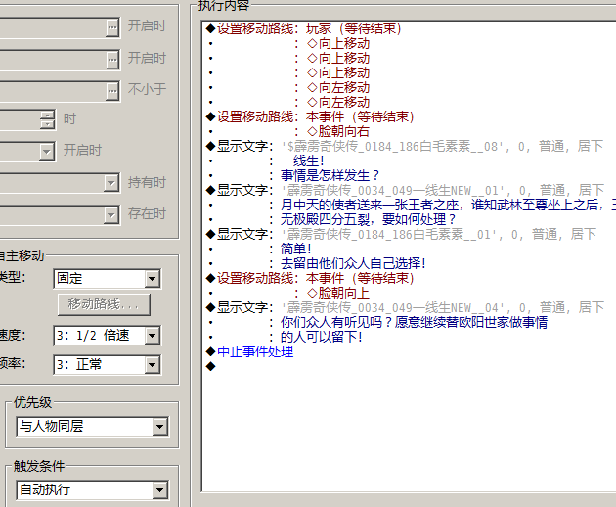
Task: Click the ellipsis button beside 不小于 field
Action: coord(112,91)
